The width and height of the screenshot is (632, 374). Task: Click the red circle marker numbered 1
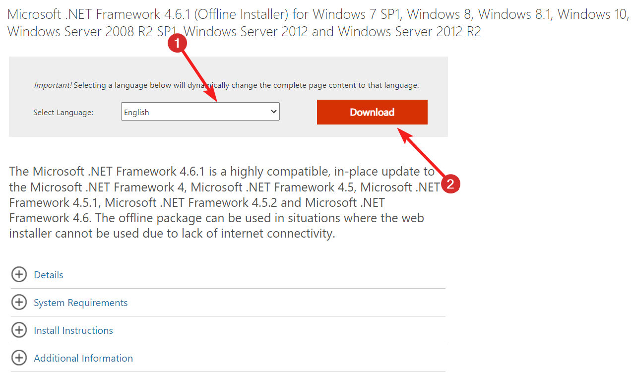pyautogui.click(x=178, y=44)
